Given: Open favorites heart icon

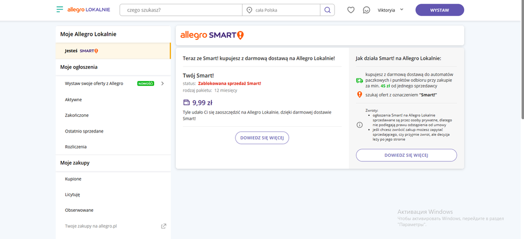Looking at the screenshot, I should coord(350,10).
